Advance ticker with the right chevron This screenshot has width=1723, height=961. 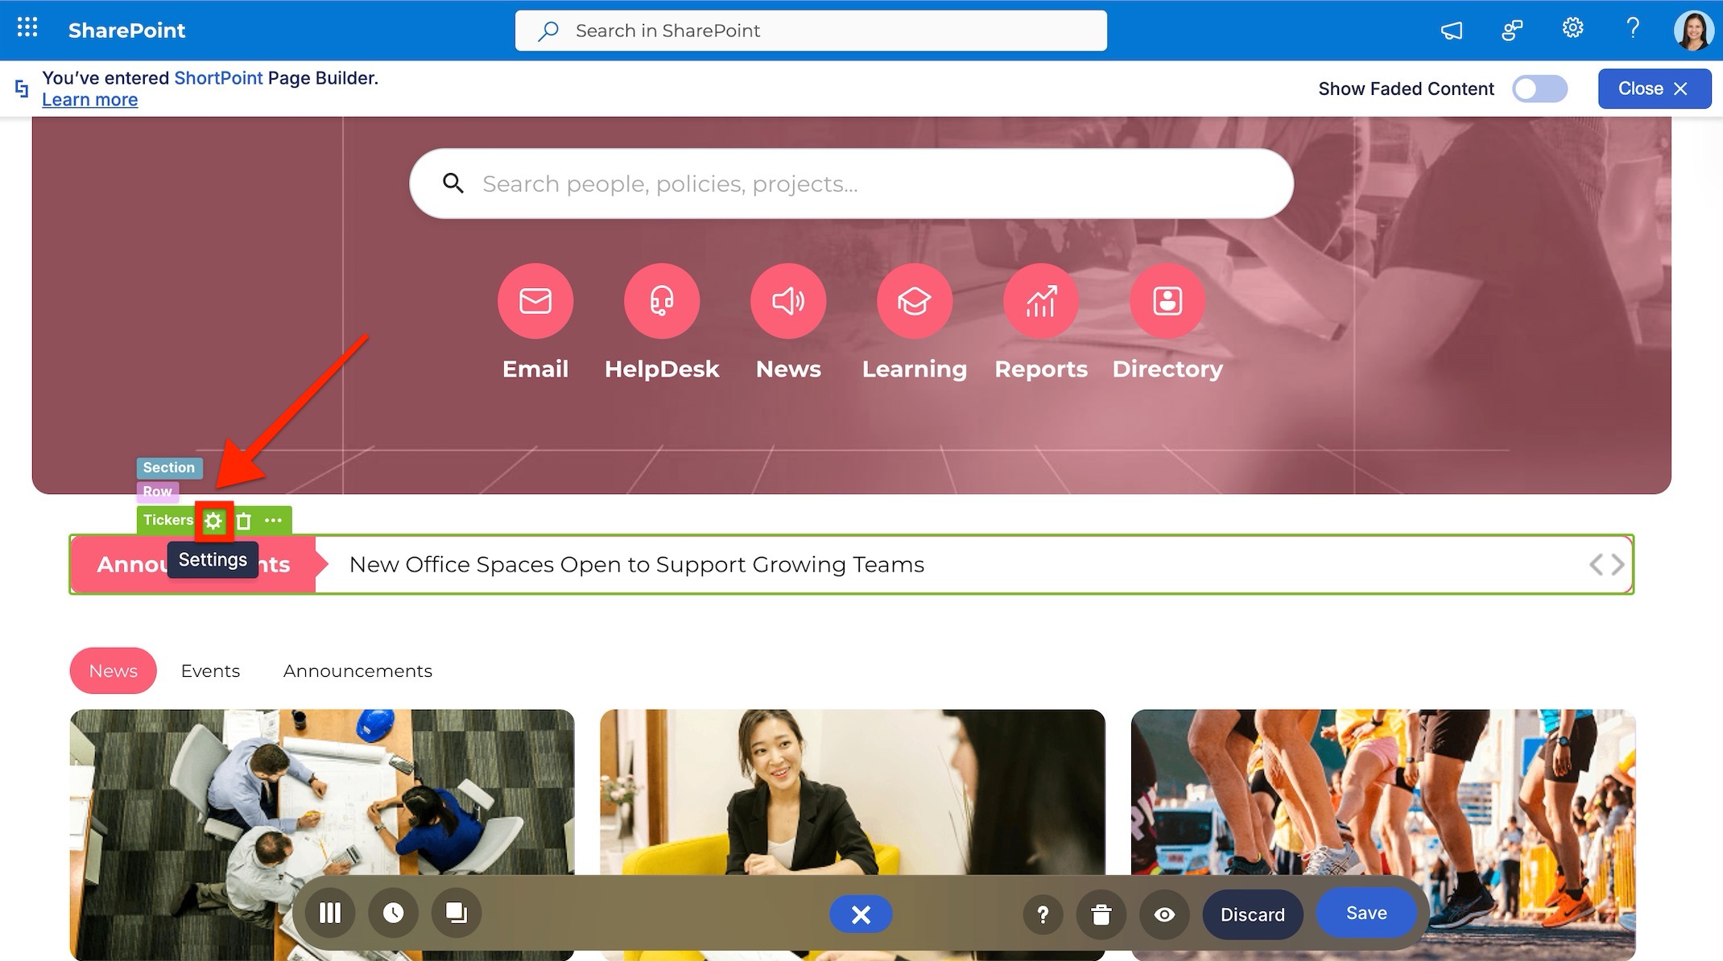(x=1618, y=564)
